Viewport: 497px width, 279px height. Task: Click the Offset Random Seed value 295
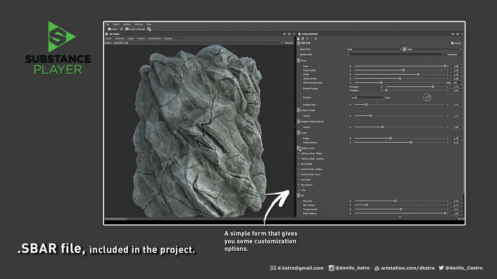pos(457,83)
